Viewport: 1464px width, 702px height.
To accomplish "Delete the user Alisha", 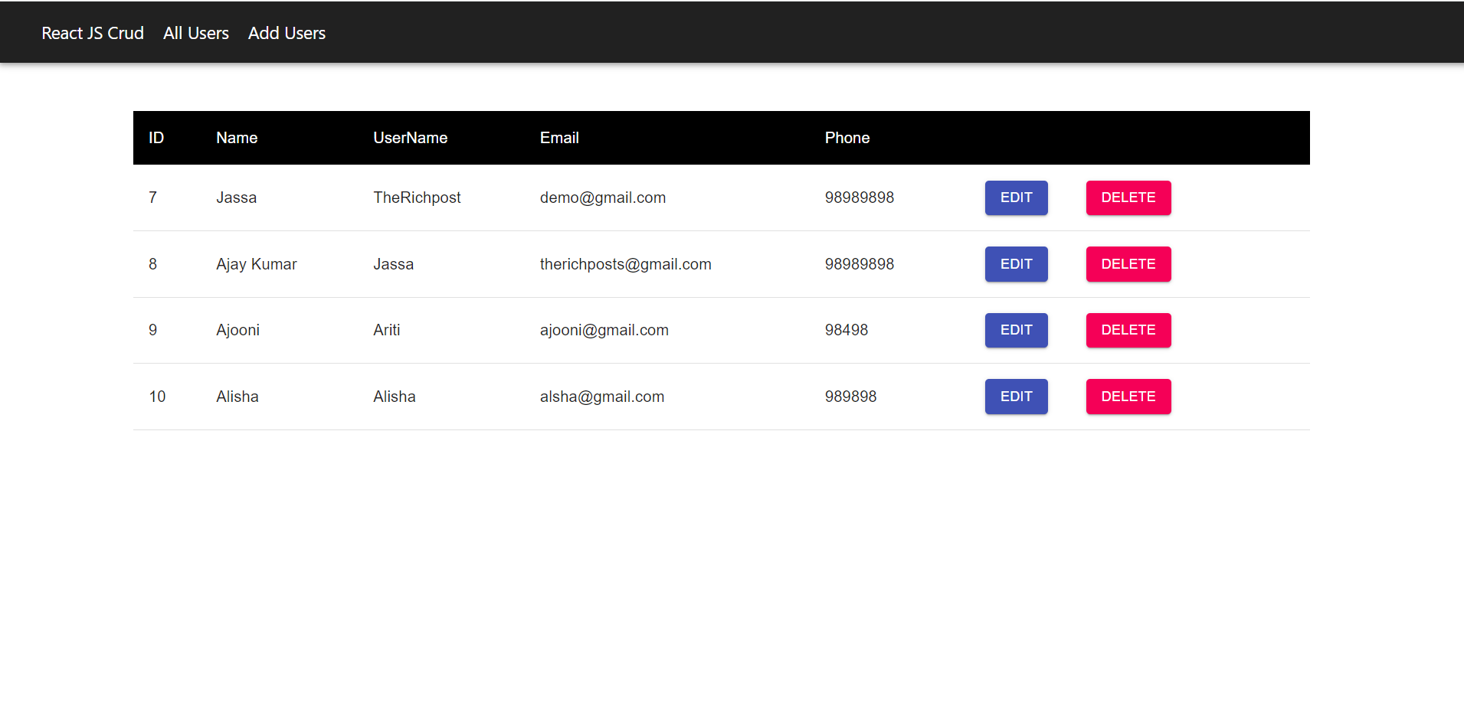I will [1128, 397].
